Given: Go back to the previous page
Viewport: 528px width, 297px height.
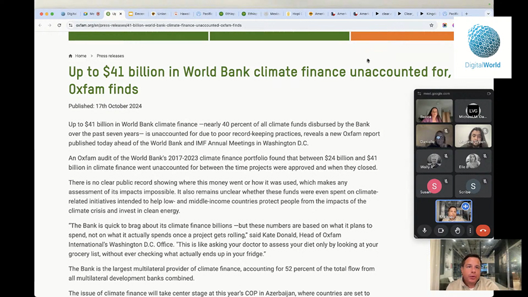Looking at the screenshot, I should pyautogui.click(x=40, y=26).
